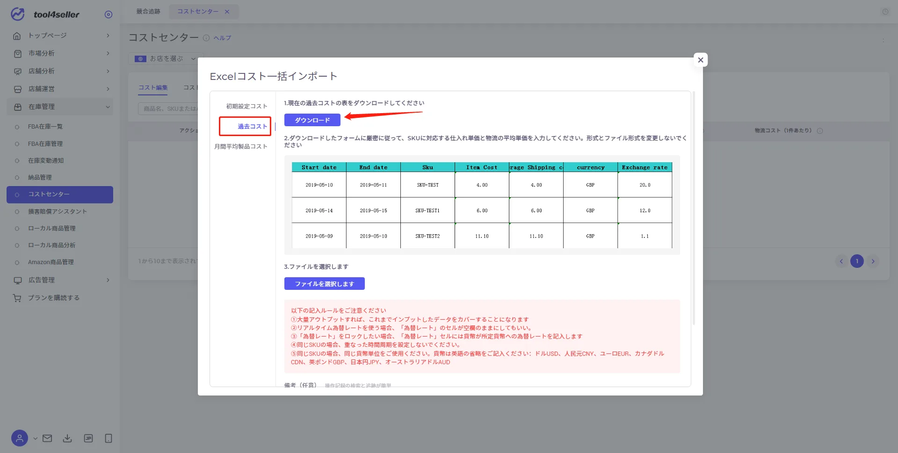Click the product name/SKU search field
The width and height of the screenshot is (898, 453).
[x=168, y=109]
